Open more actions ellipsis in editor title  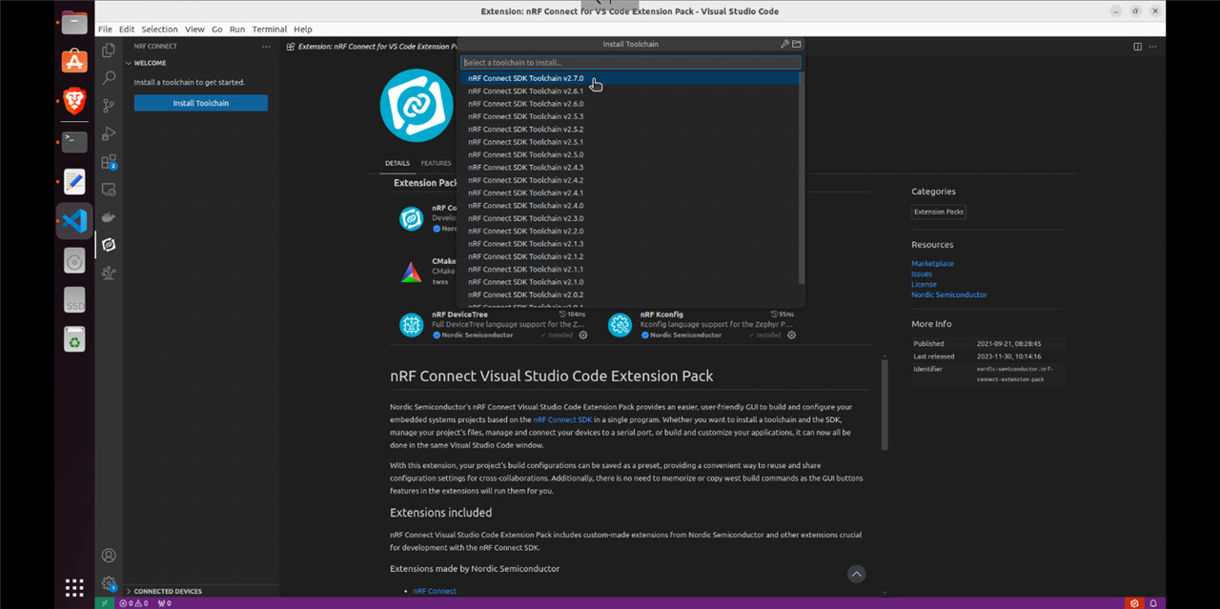[1154, 46]
